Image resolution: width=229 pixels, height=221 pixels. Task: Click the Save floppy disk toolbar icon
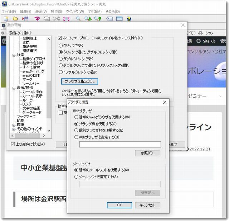[x=25, y=18]
